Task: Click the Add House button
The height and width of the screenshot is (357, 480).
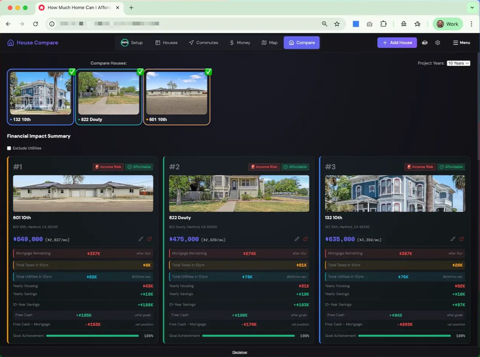Action: (397, 43)
